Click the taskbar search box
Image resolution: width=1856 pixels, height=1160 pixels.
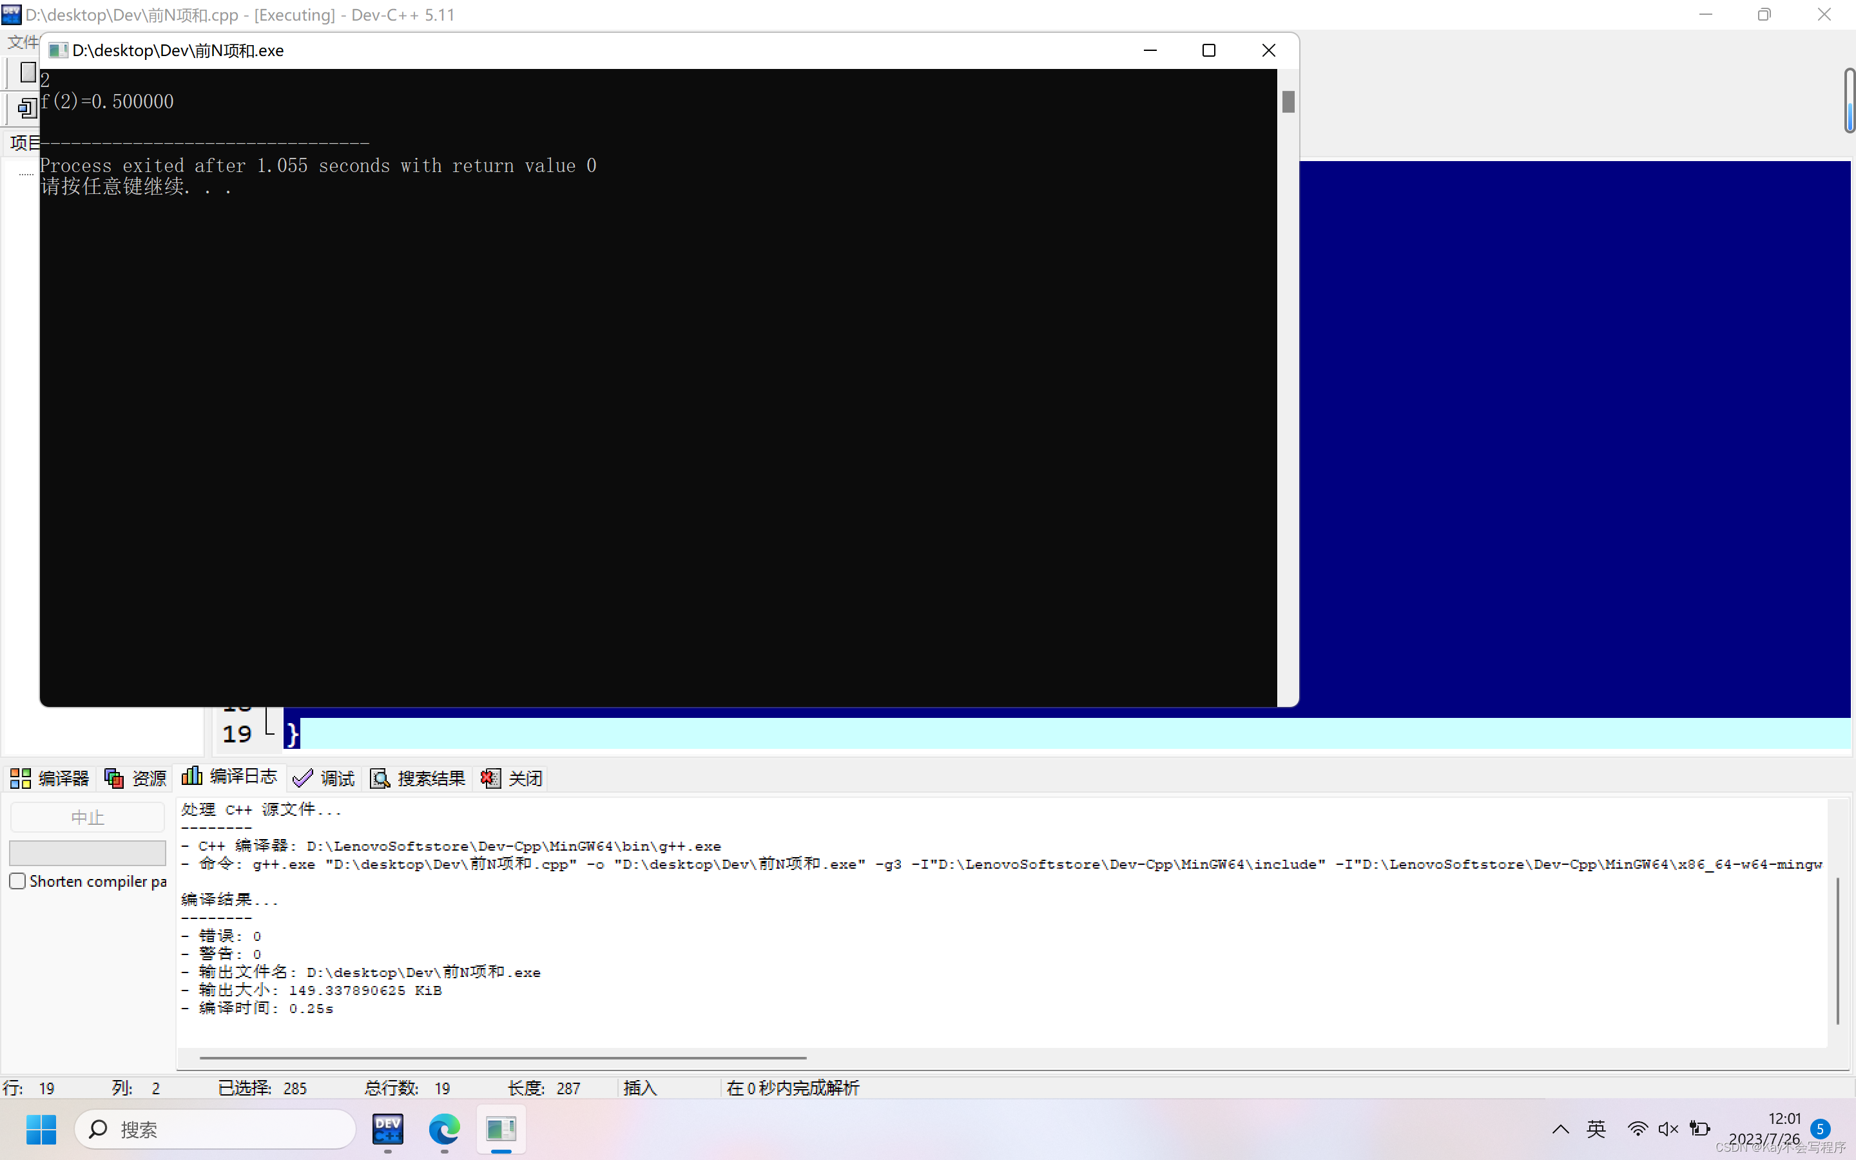click(215, 1128)
